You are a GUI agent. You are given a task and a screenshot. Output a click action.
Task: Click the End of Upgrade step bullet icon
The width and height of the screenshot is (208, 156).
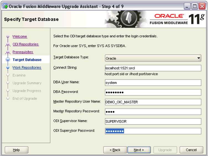pyautogui.click(x=8, y=98)
